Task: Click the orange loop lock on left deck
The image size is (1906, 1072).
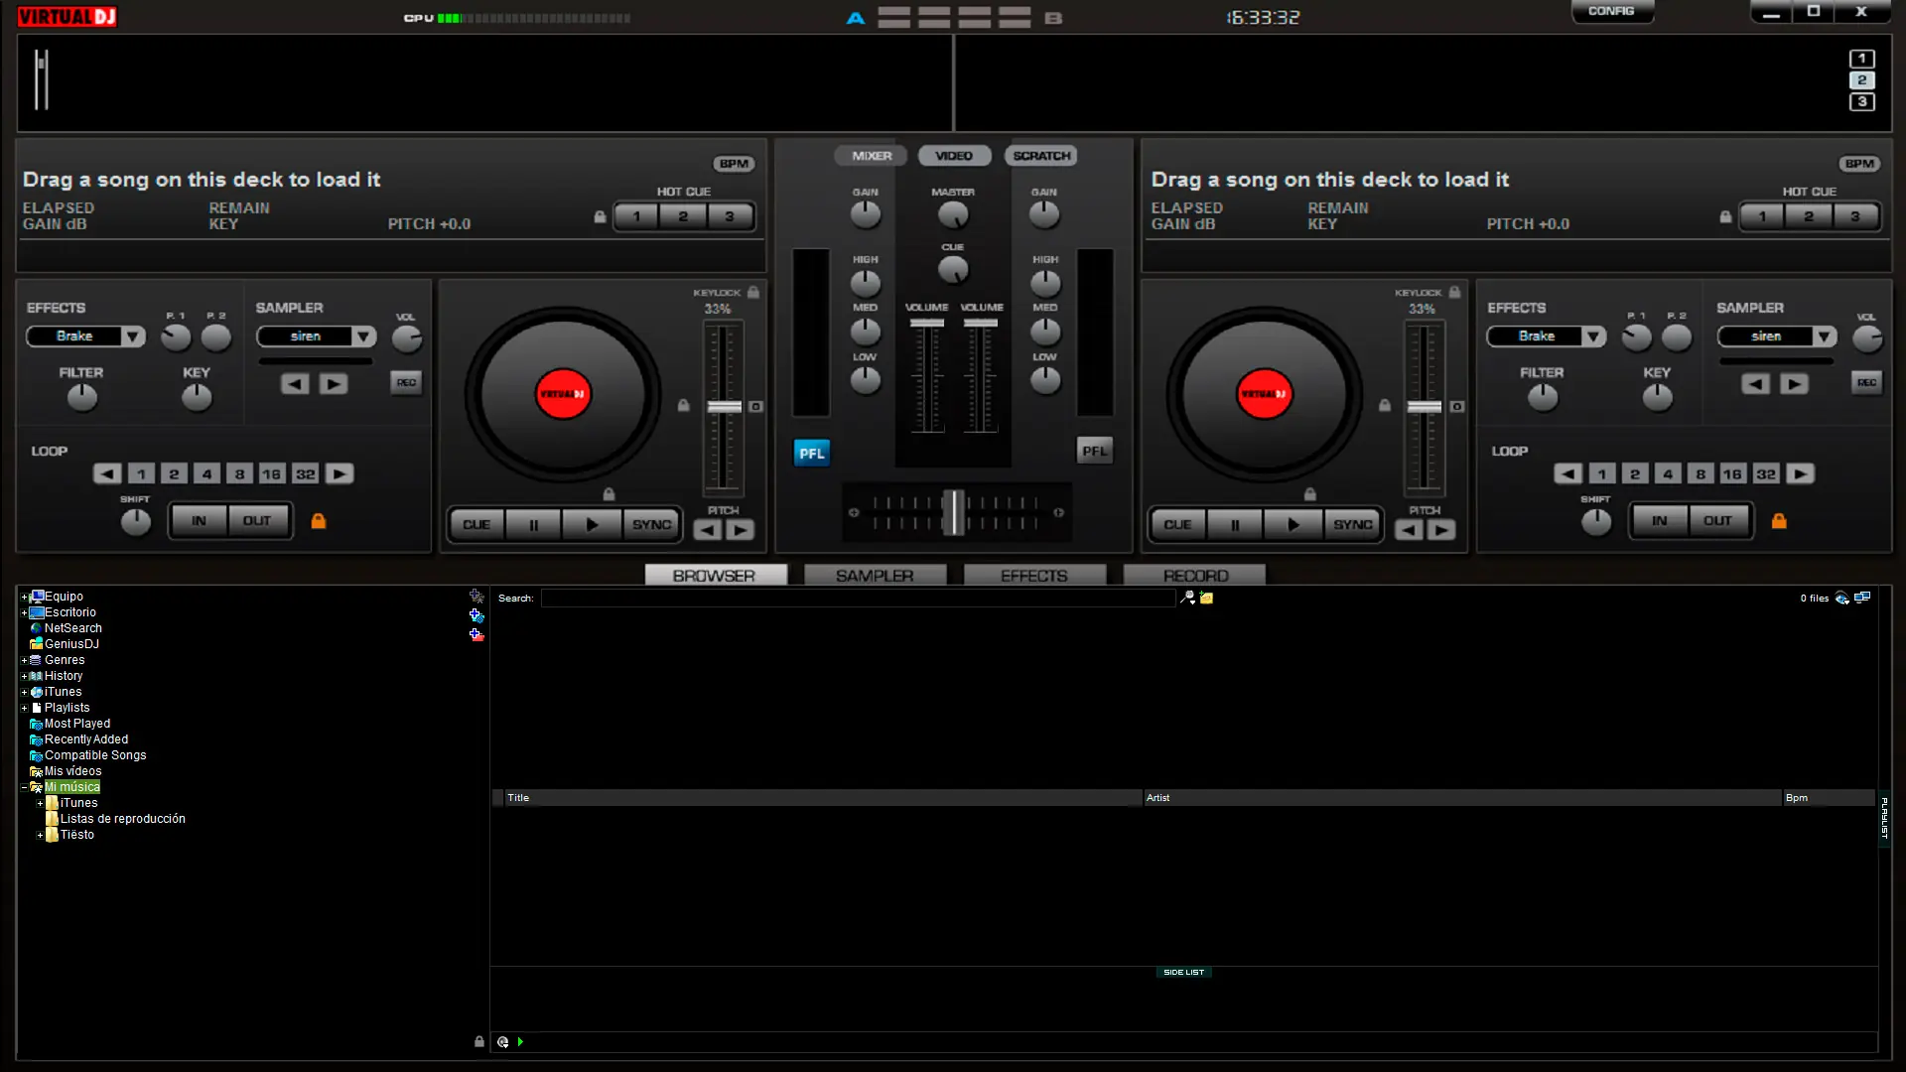Action: click(x=319, y=521)
